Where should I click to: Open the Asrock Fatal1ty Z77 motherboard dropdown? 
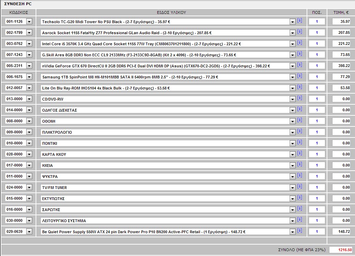tap(292, 33)
